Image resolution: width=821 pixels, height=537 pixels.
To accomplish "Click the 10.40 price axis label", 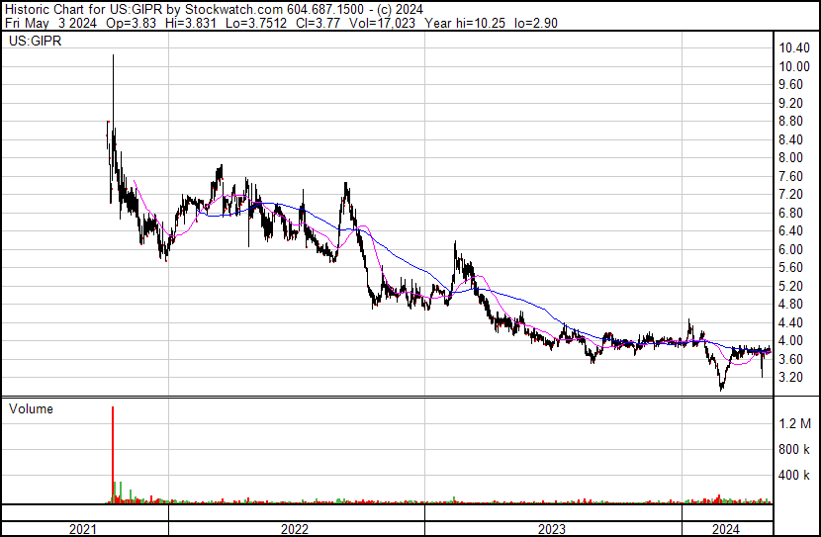I will [x=794, y=47].
